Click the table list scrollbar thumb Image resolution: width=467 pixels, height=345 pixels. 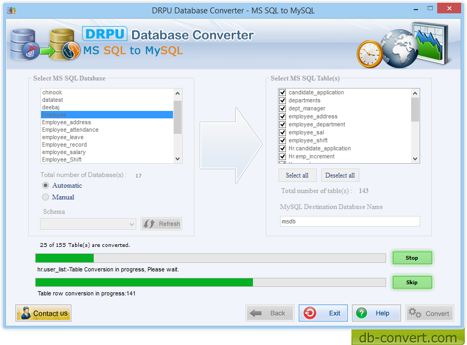click(x=415, y=109)
